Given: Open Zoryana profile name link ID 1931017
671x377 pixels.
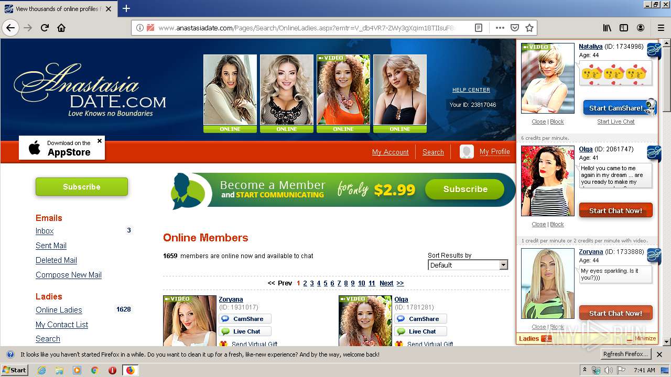Looking at the screenshot, I should [x=231, y=300].
